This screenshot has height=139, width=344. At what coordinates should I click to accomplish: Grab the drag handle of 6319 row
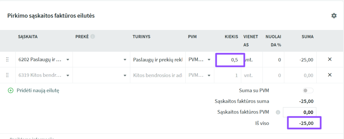pos(7,75)
